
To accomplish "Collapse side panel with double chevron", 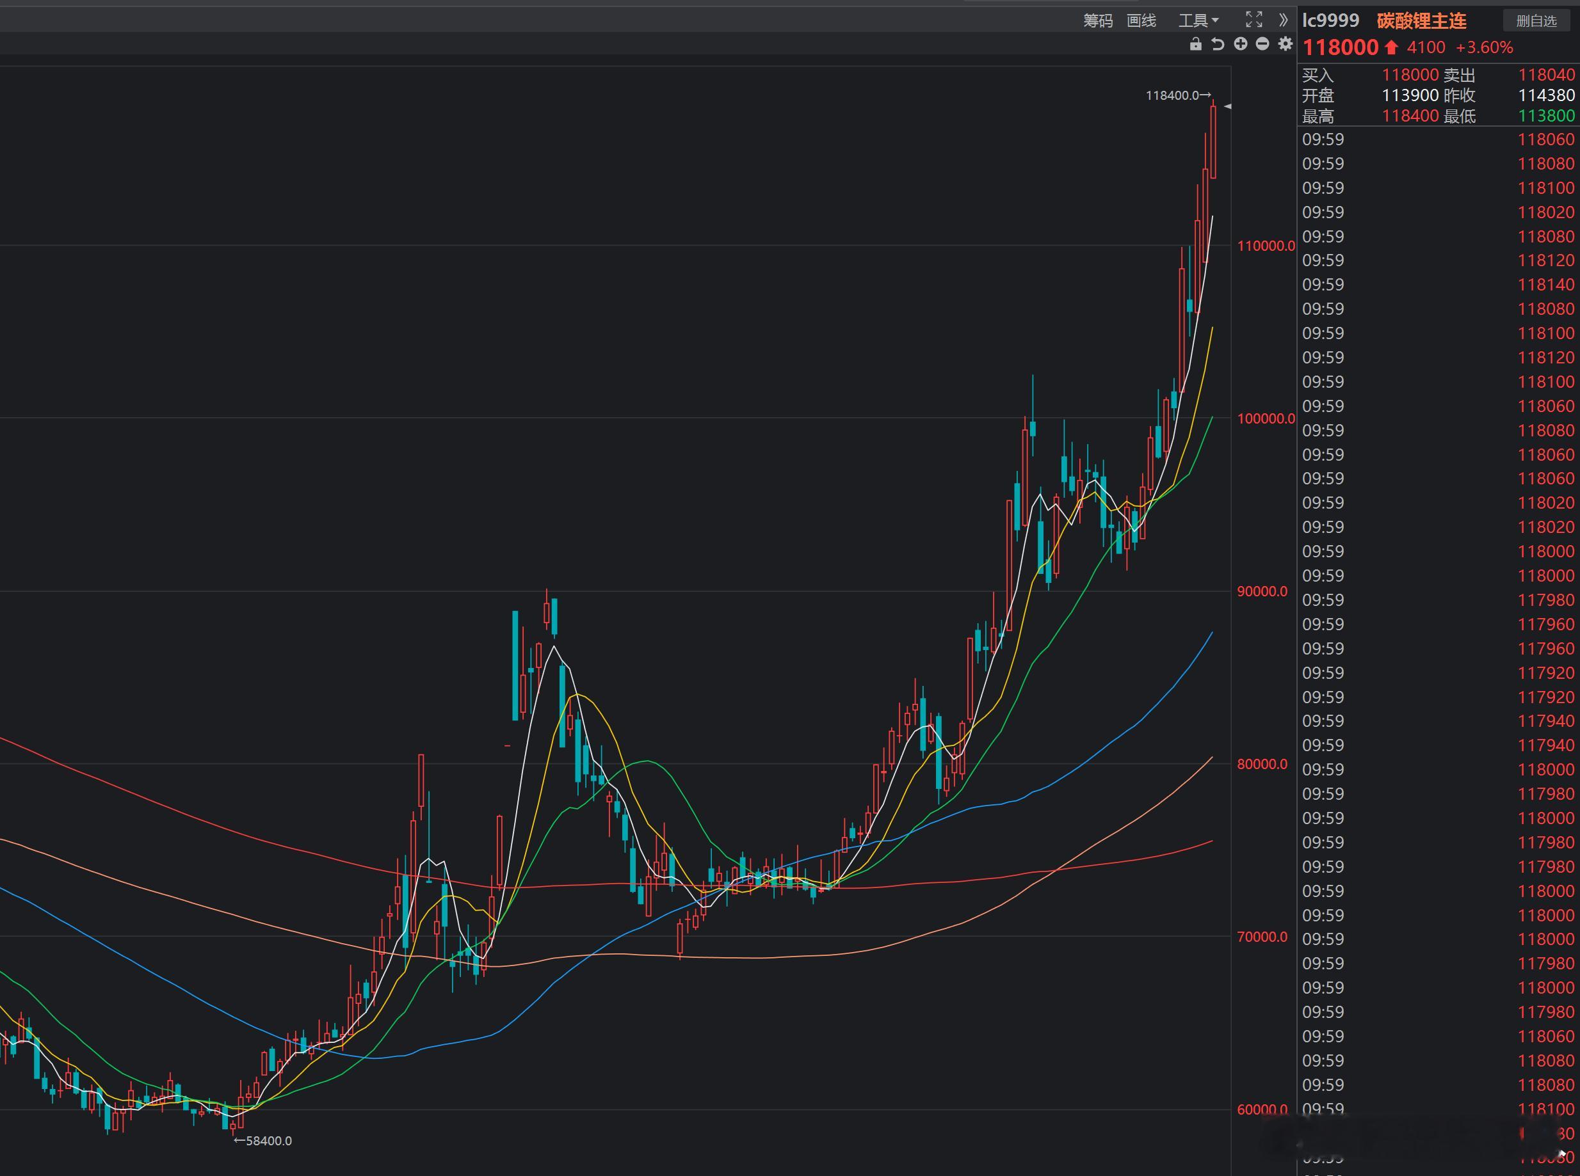I will point(1283,20).
